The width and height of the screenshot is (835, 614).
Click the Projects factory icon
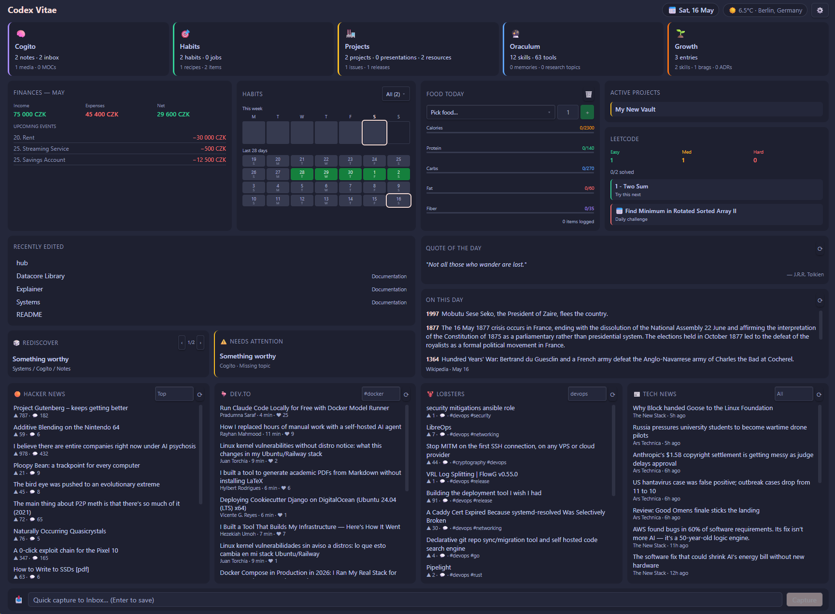350,34
